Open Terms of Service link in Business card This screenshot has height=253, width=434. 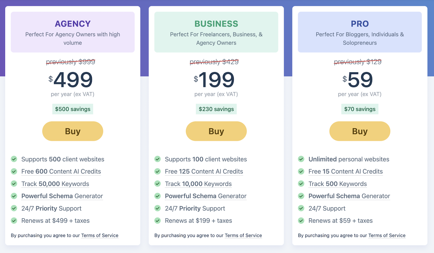tap(243, 235)
